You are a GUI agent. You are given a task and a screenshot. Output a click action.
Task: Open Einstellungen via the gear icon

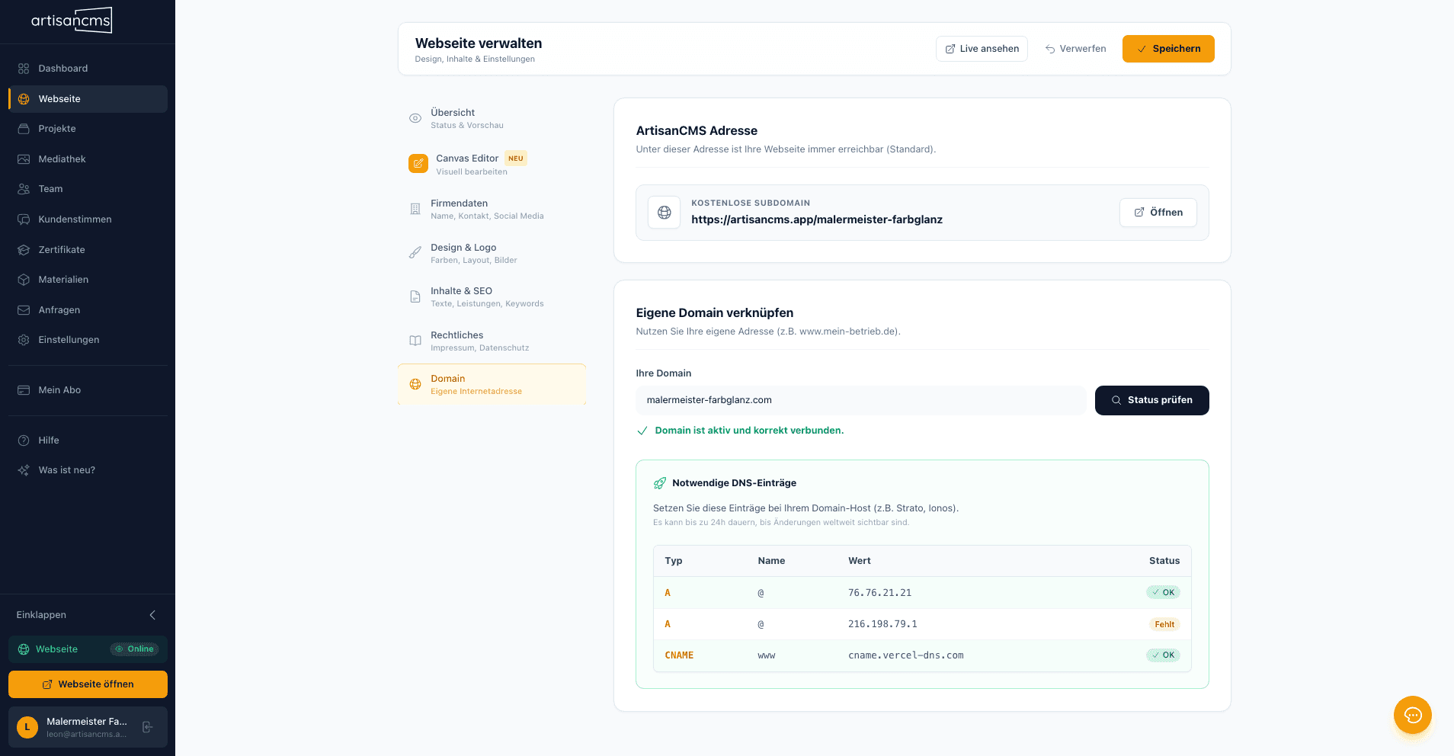pyautogui.click(x=24, y=340)
